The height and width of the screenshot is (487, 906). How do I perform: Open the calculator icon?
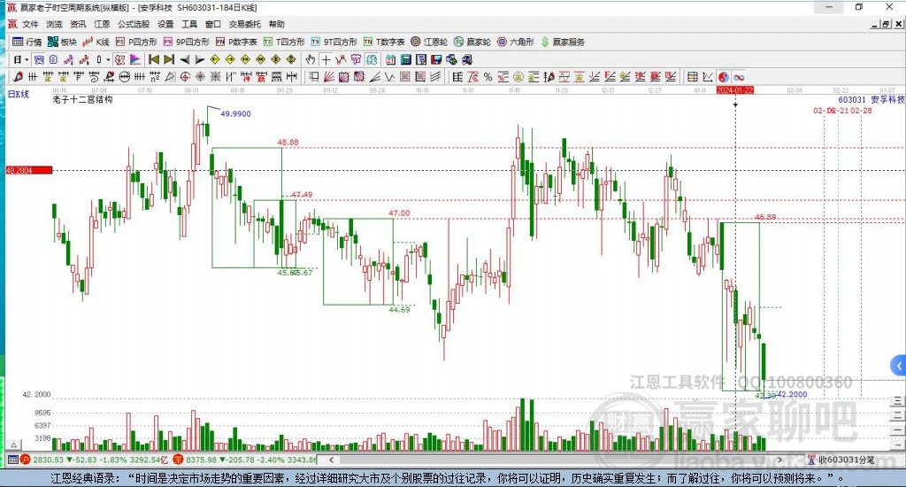click(405, 59)
